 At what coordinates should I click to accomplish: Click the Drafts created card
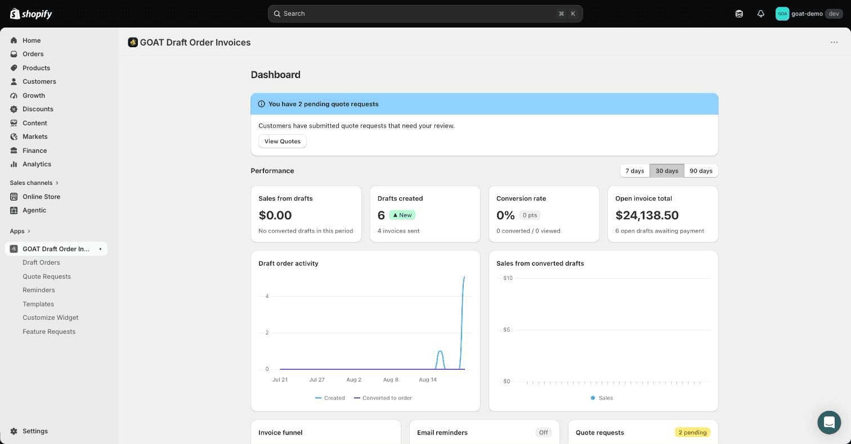(425, 214)
